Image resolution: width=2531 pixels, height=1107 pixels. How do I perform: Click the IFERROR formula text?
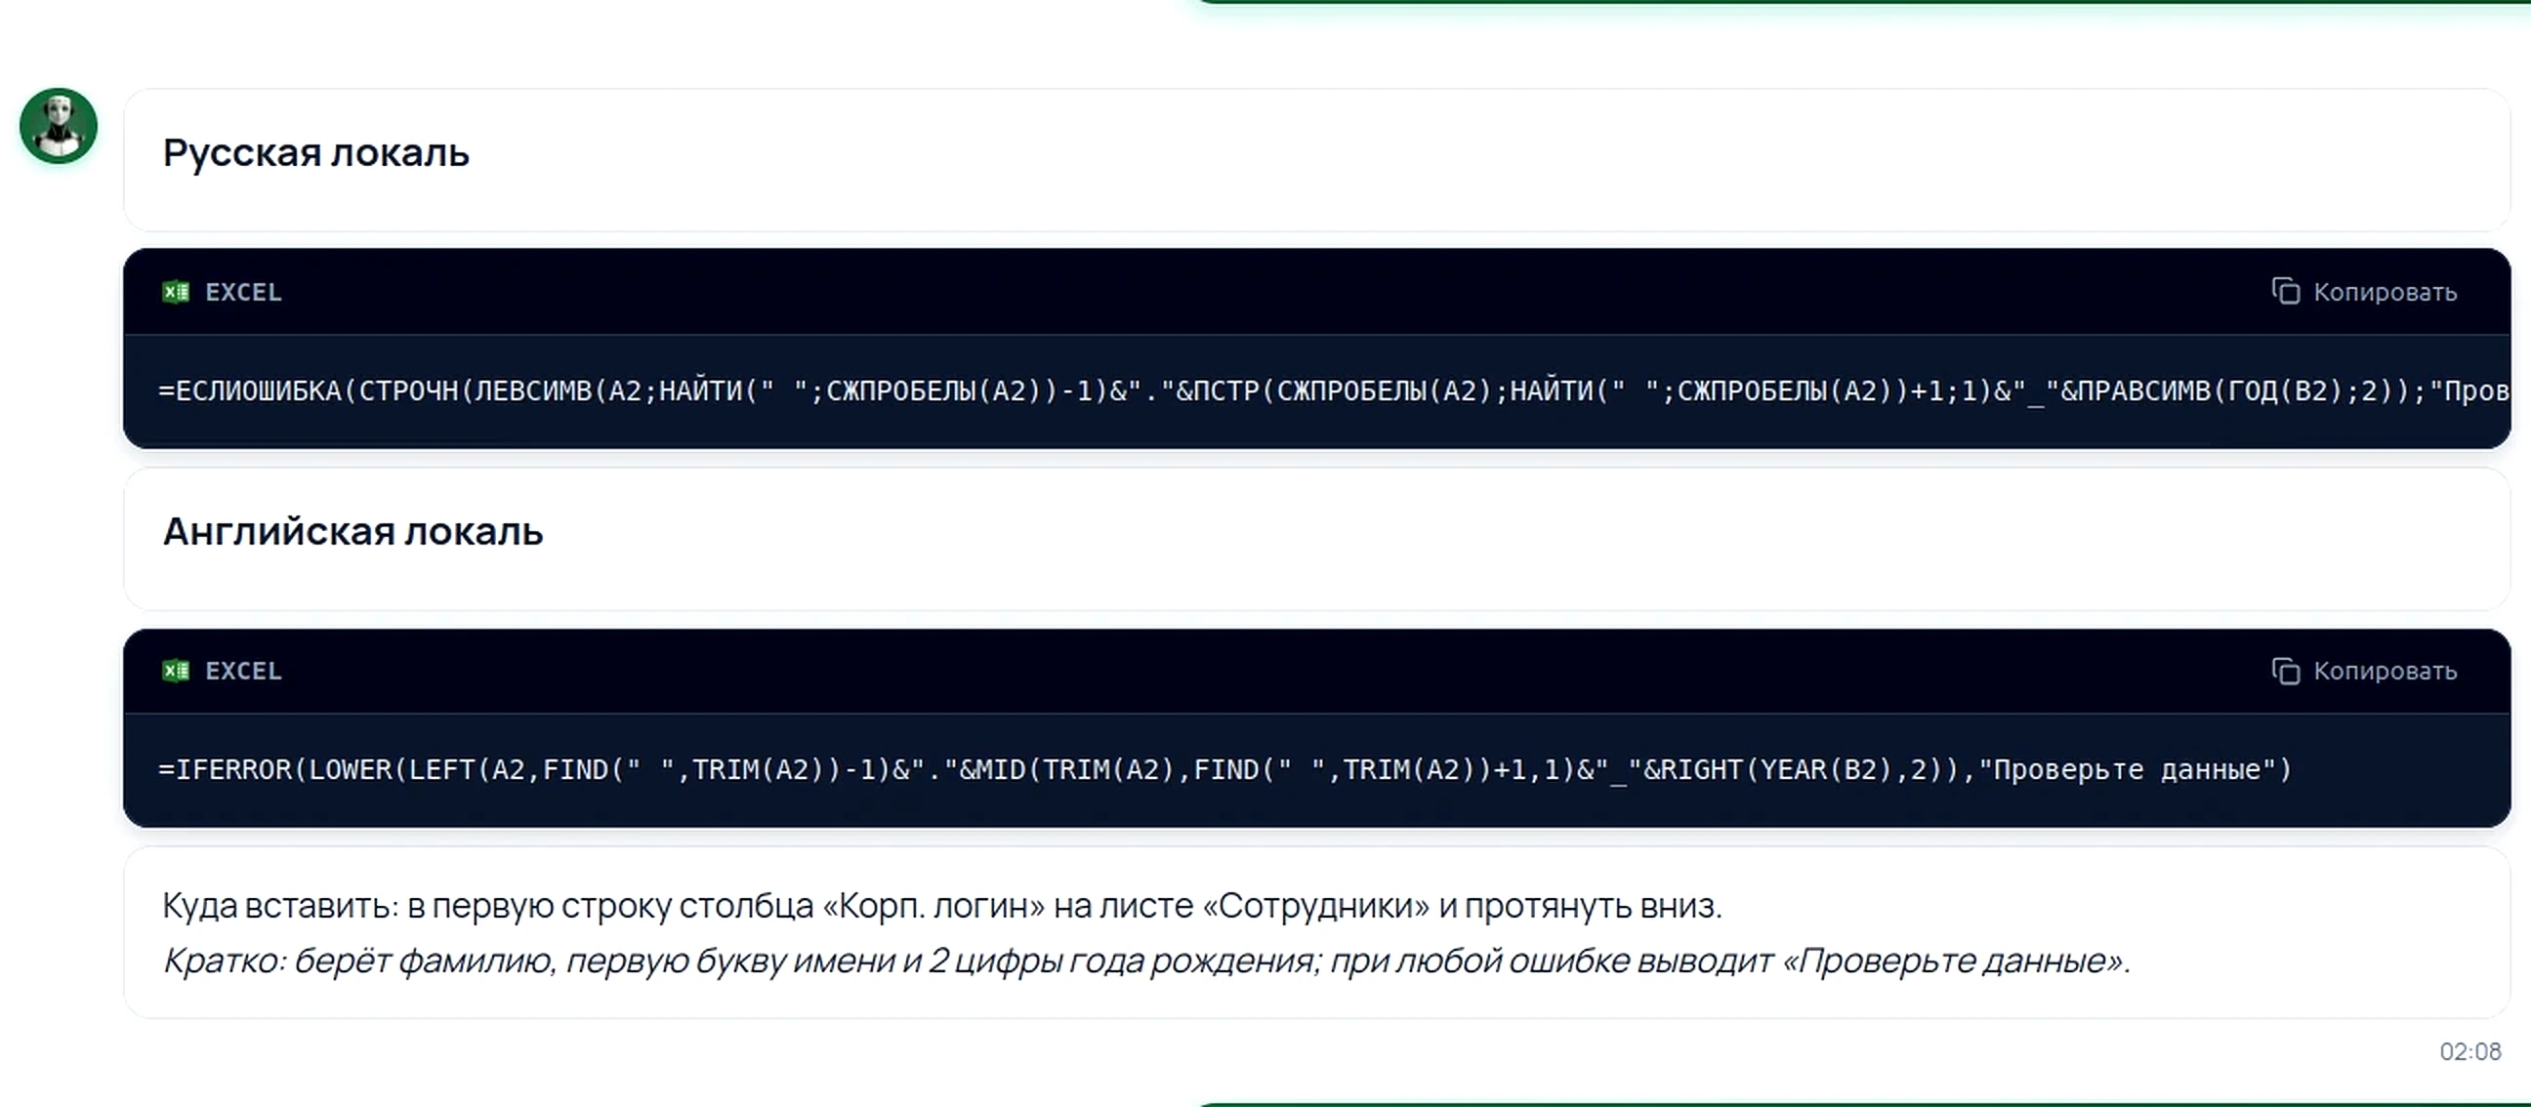(x=1224, y=769)
